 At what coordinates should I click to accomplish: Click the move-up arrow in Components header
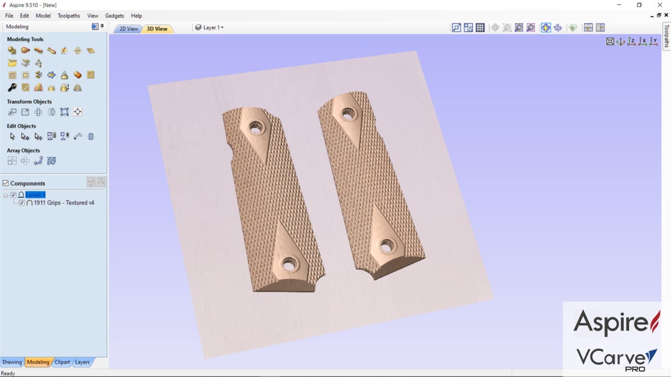91,182
